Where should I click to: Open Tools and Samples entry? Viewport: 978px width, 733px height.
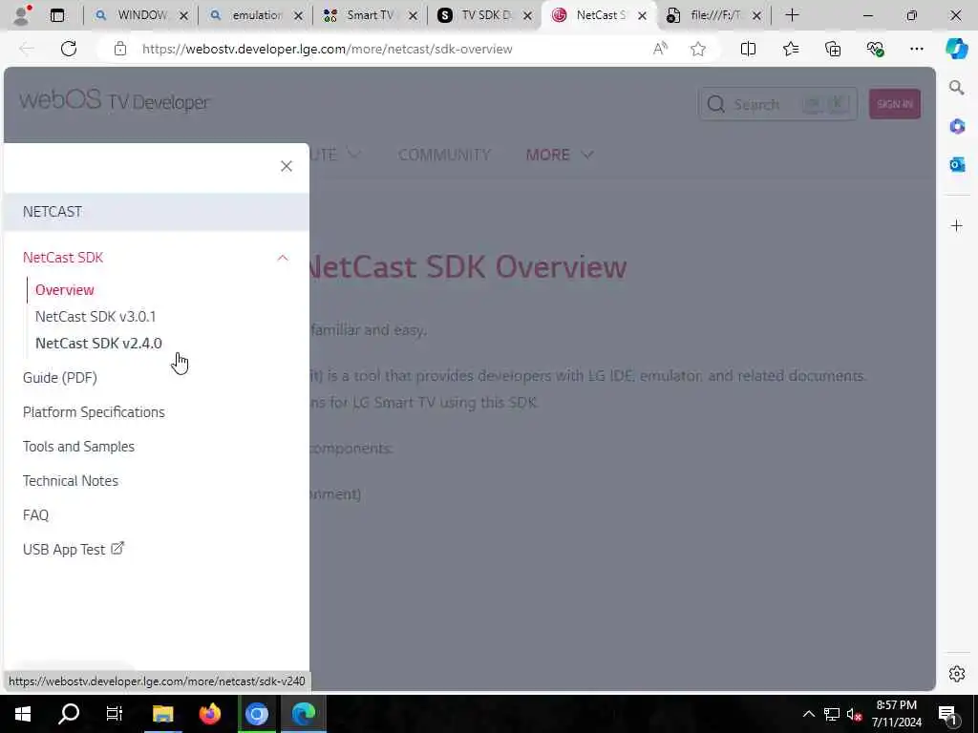pyautogui.click(x=78, y=447)
